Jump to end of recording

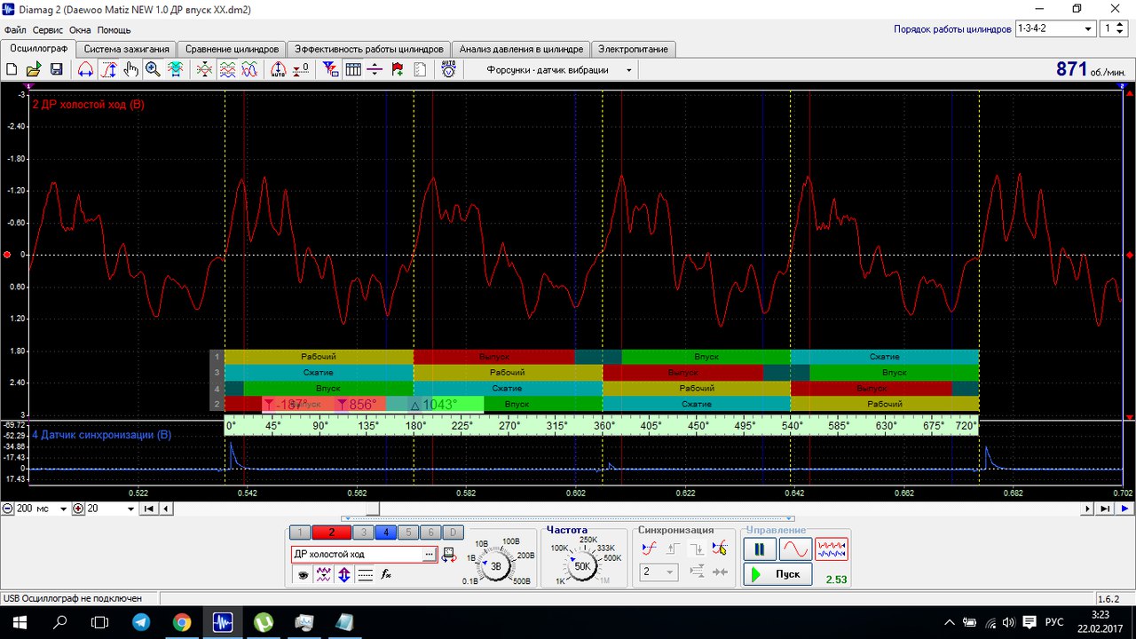[x=1105, y=509]
